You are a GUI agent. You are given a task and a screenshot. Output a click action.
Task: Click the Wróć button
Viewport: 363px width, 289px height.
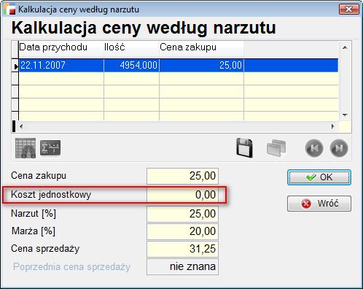319,204
